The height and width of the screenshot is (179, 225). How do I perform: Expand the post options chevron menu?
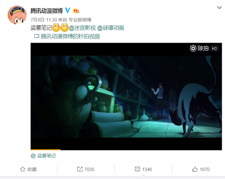pos(219,7)
